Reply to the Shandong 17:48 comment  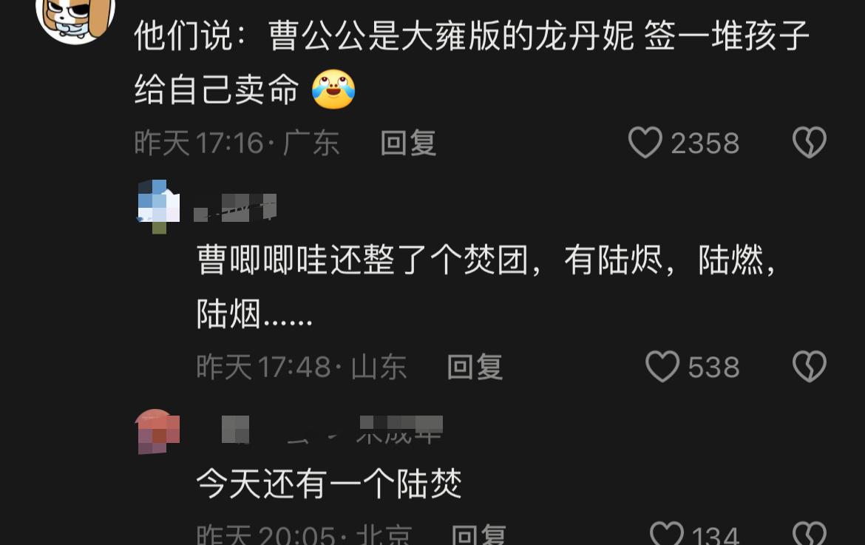point(475,367)
